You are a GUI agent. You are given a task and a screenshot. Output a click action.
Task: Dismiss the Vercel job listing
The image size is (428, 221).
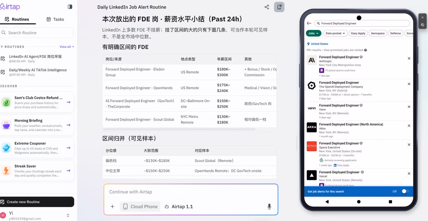click(409, 174)
